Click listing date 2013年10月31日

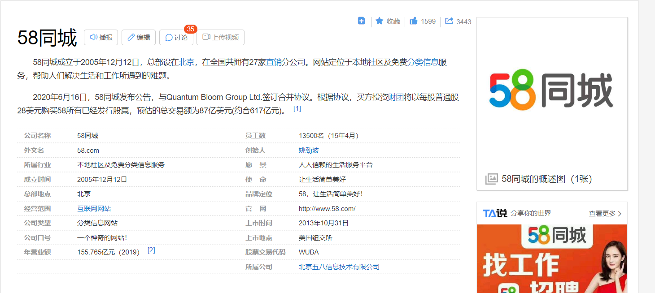click(x=323, y=223)
